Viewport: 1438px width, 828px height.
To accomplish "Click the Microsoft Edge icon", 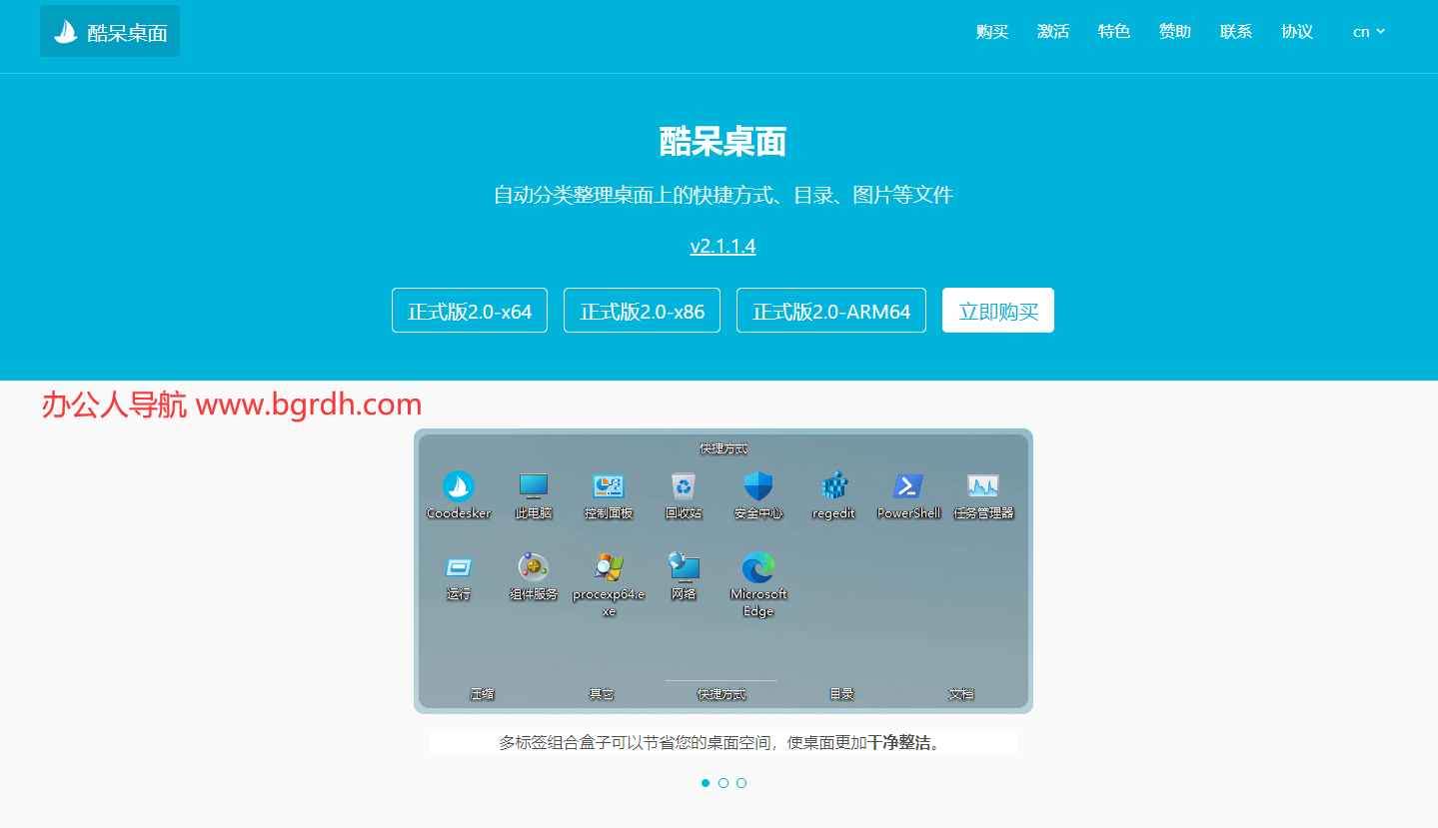I will coord(758,567).
